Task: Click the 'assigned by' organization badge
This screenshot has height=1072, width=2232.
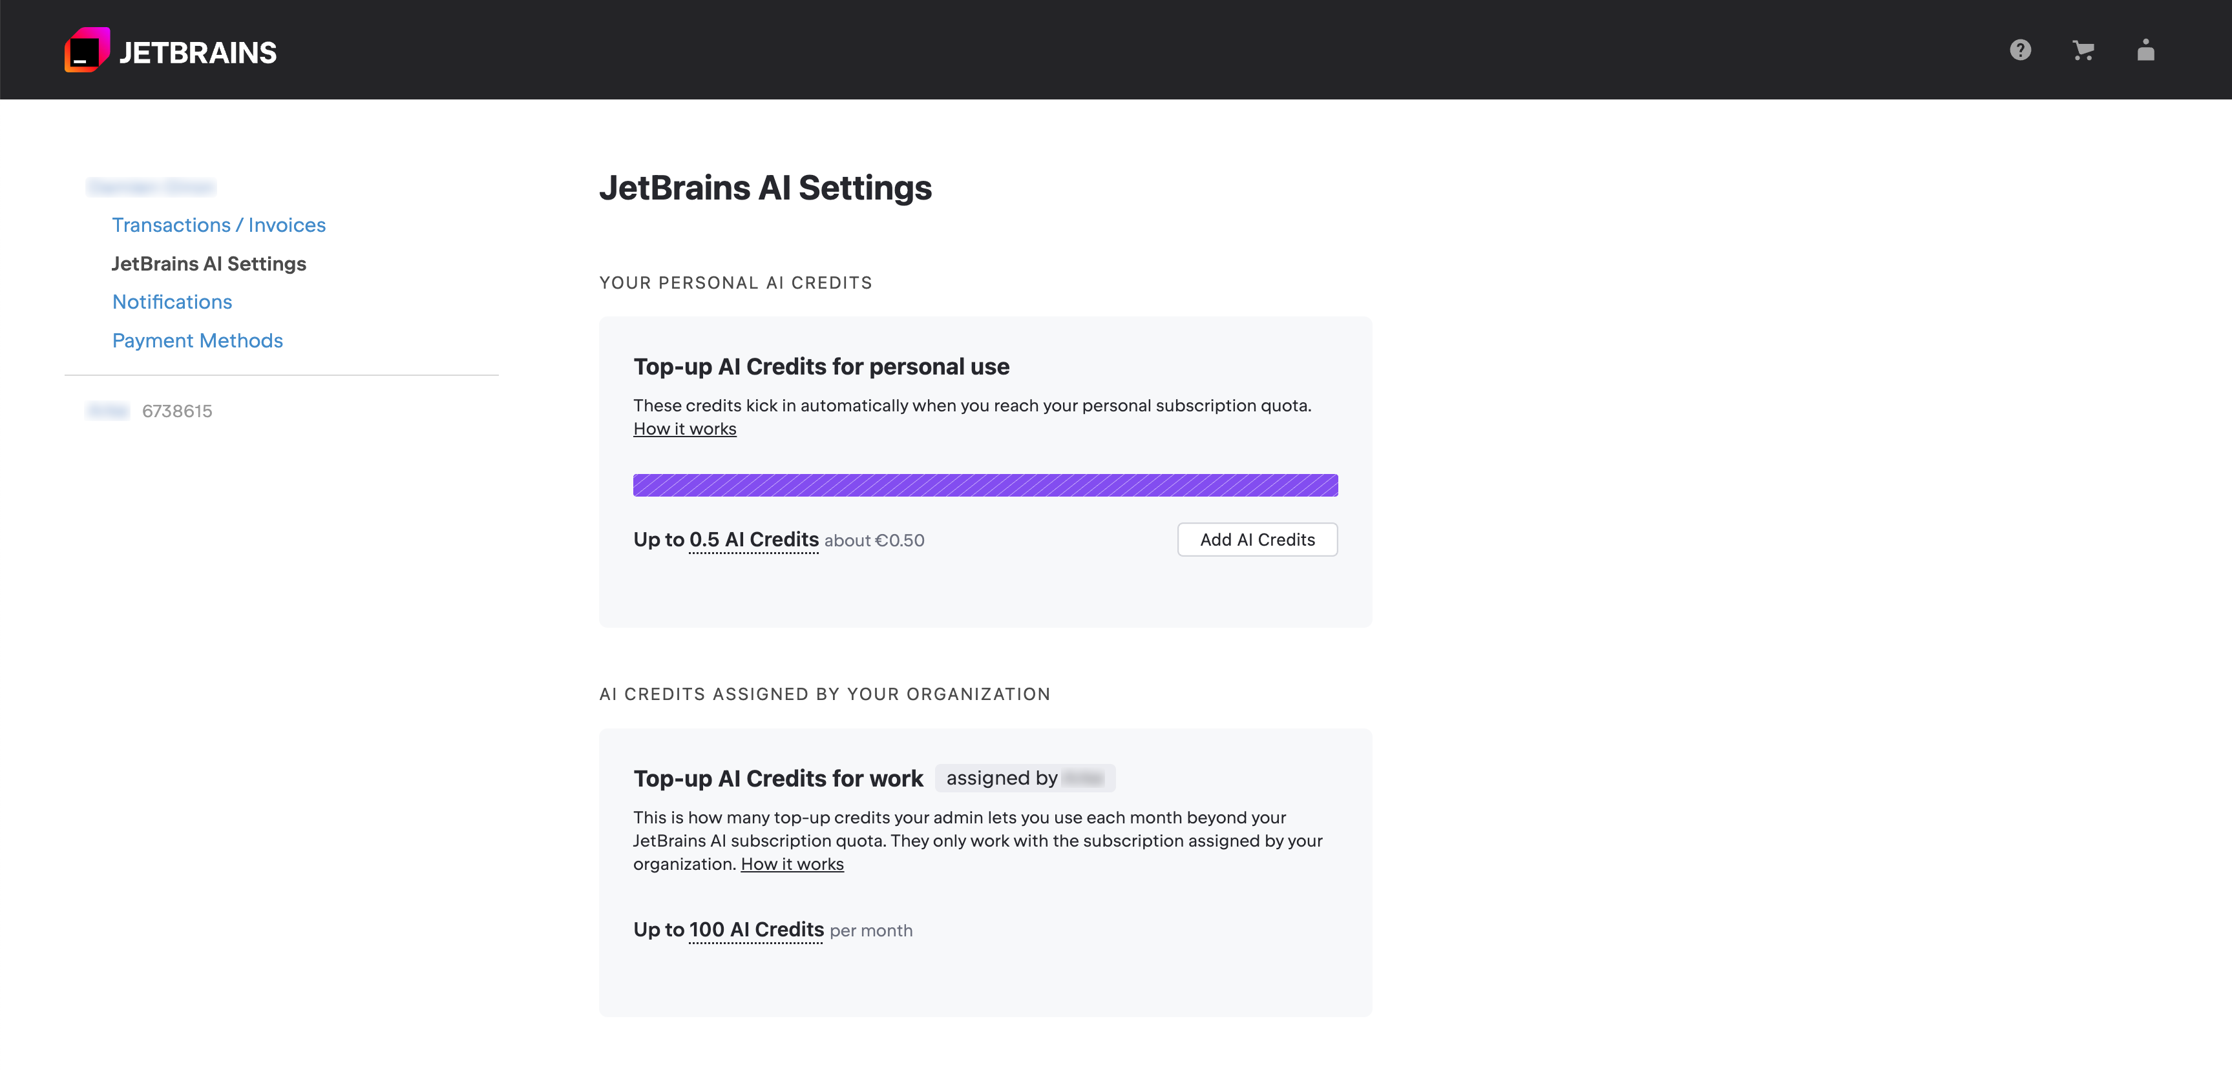Action: coord(1024,778)
